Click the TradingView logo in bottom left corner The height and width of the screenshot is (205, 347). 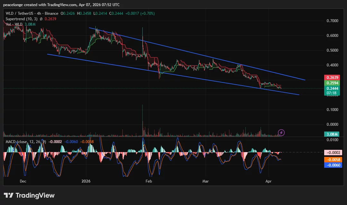(x=28, y=195)
